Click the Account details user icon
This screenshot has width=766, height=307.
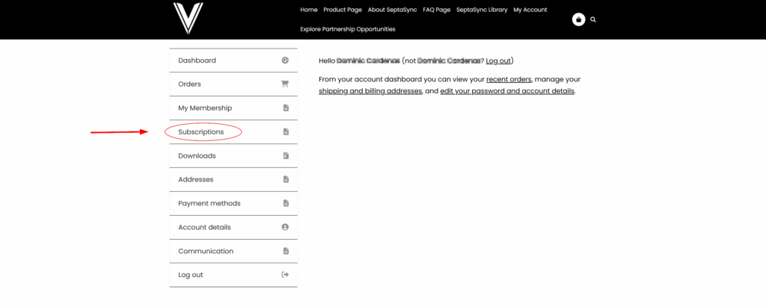285,227
